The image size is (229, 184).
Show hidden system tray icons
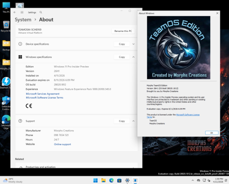(x=193, y=180)
